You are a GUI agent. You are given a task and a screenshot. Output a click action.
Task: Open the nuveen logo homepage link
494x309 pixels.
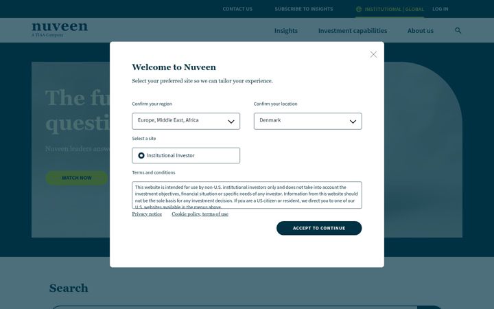pos(60,30)
